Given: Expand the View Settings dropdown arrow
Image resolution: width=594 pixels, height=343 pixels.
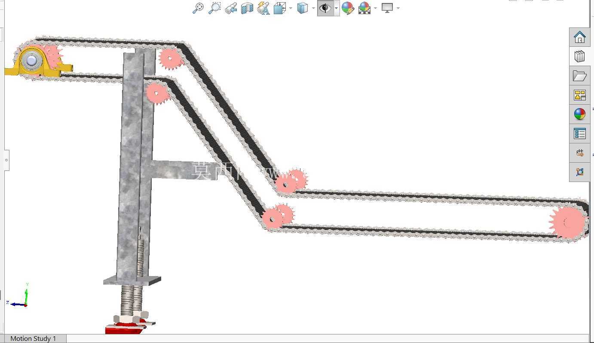Looking at the screenshot, I should 398,8.
